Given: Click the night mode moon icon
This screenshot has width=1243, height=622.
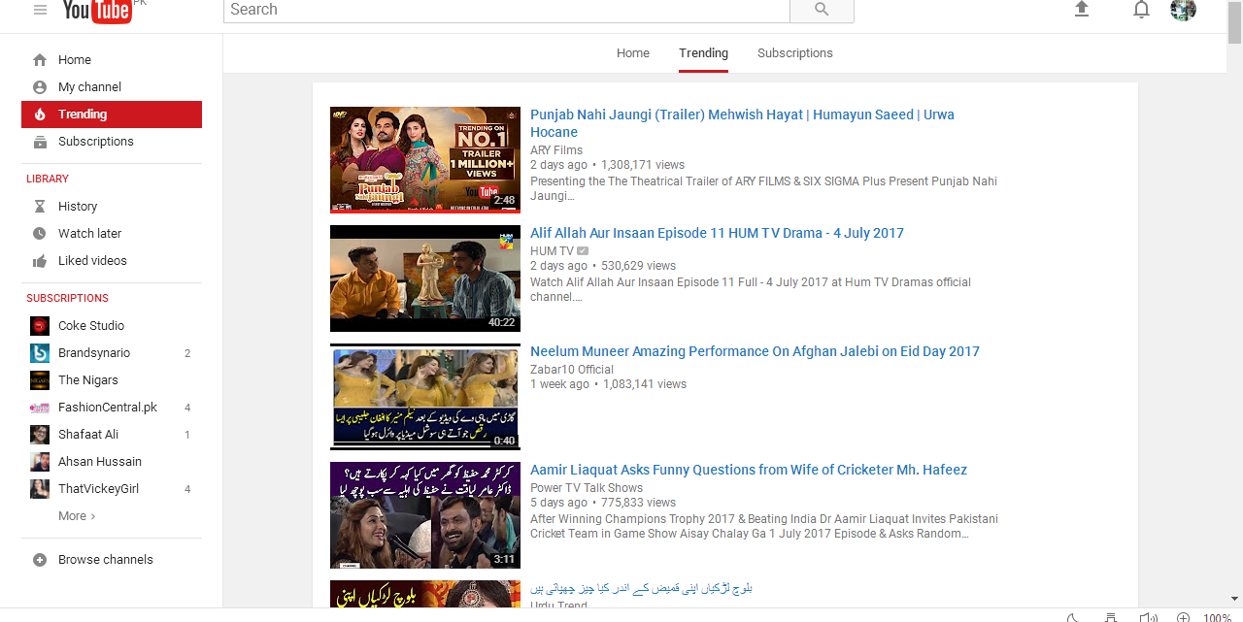Looking at the screenshot, I should coord(1073,617).
